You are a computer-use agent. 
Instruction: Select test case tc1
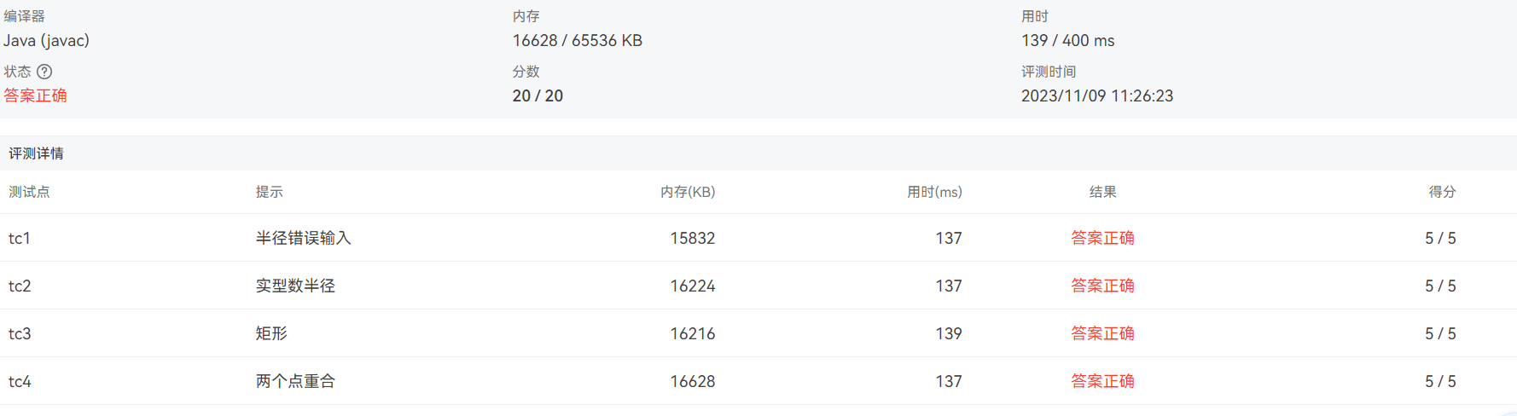tap(20, 238)
